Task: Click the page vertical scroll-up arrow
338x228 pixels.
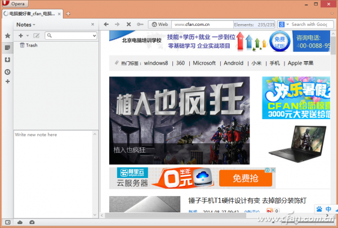Action: (333, 34)
